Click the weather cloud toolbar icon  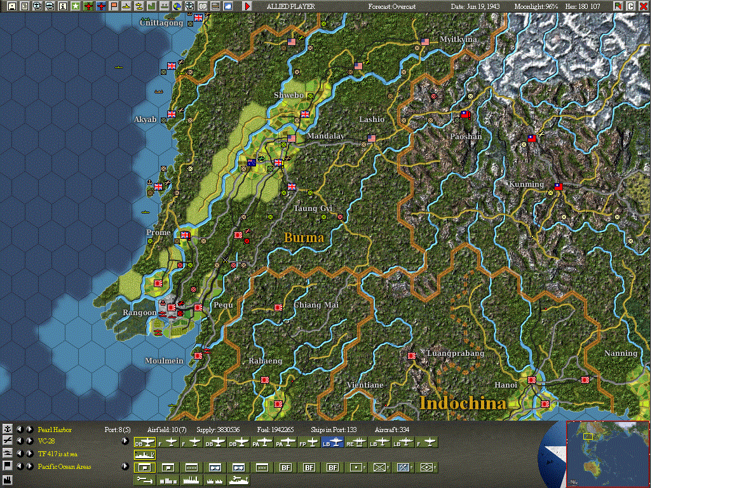coord(228,6)
